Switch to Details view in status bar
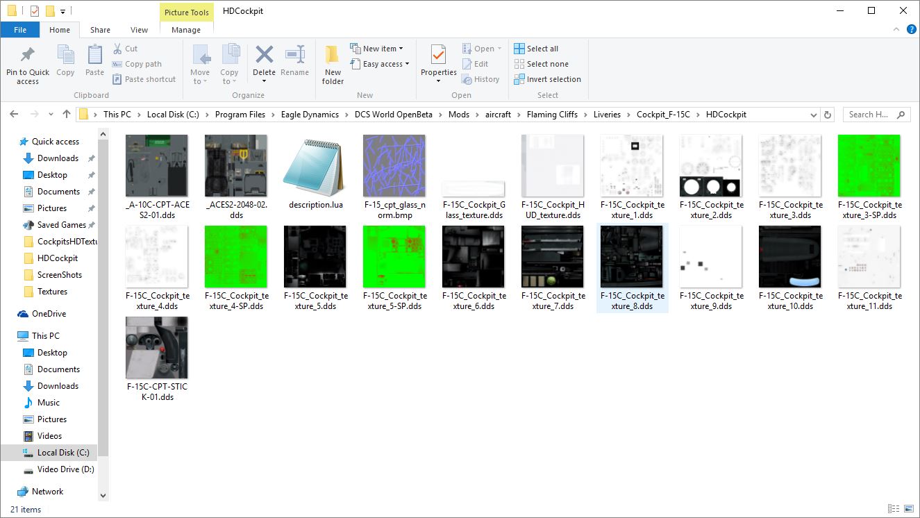 coord(892,510)
